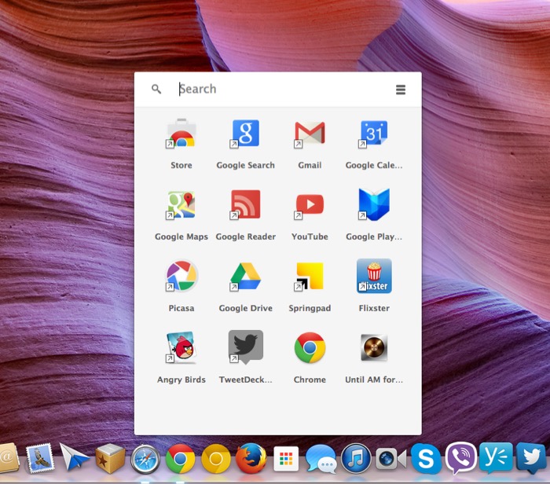Click the "Google Drive" label text
The width and height of the screenshot is (550, 484).
[245, 308]
